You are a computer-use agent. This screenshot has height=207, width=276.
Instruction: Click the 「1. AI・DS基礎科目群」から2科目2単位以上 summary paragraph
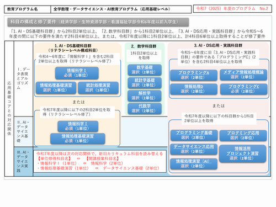pyautogui.click(x=137, y=34)
